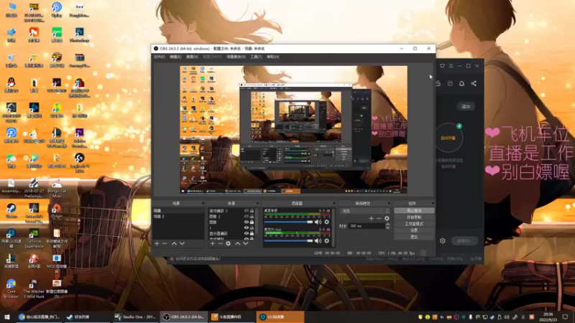Pop out Scenes dock panel icon

click(203, 203)
